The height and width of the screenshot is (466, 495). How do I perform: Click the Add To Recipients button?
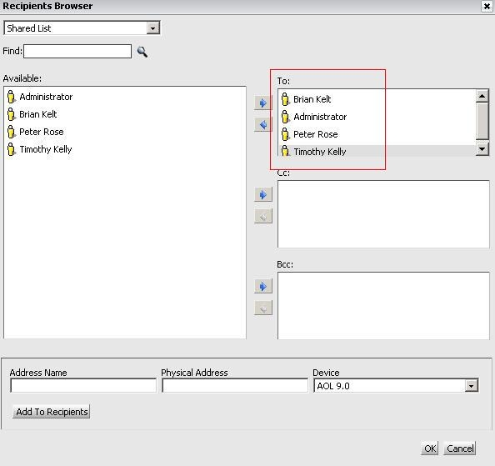[x=52, y=412]
